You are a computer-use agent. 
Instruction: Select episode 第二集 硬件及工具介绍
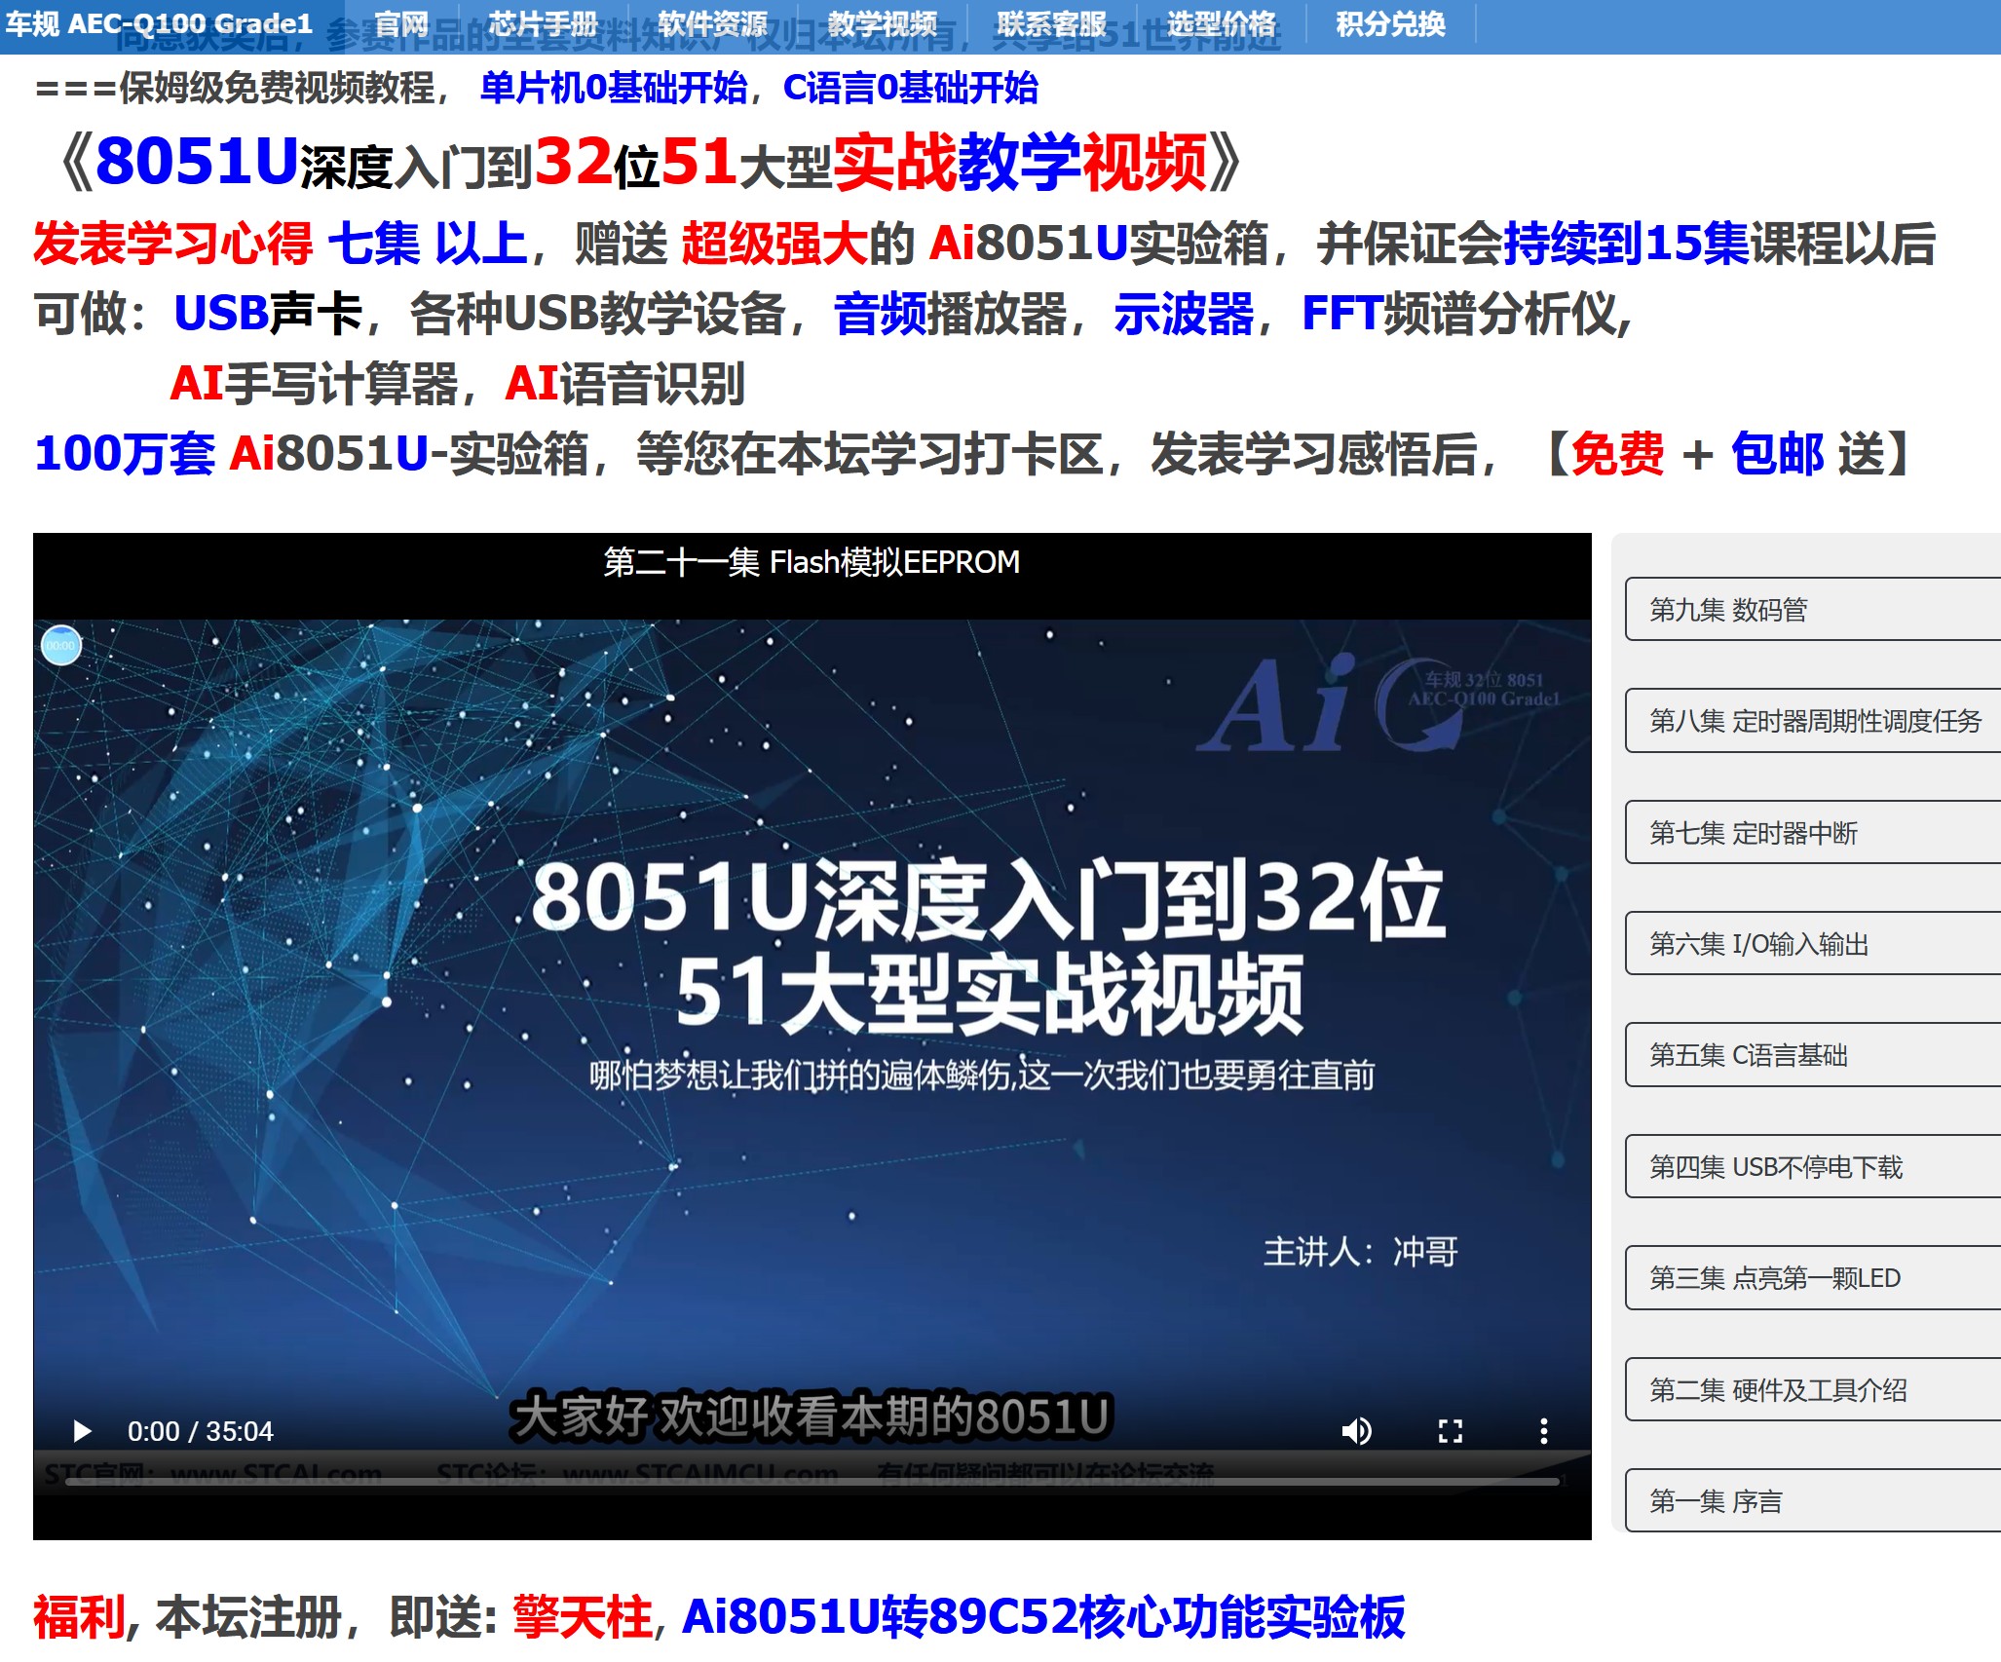[x=1813, y=1390]
